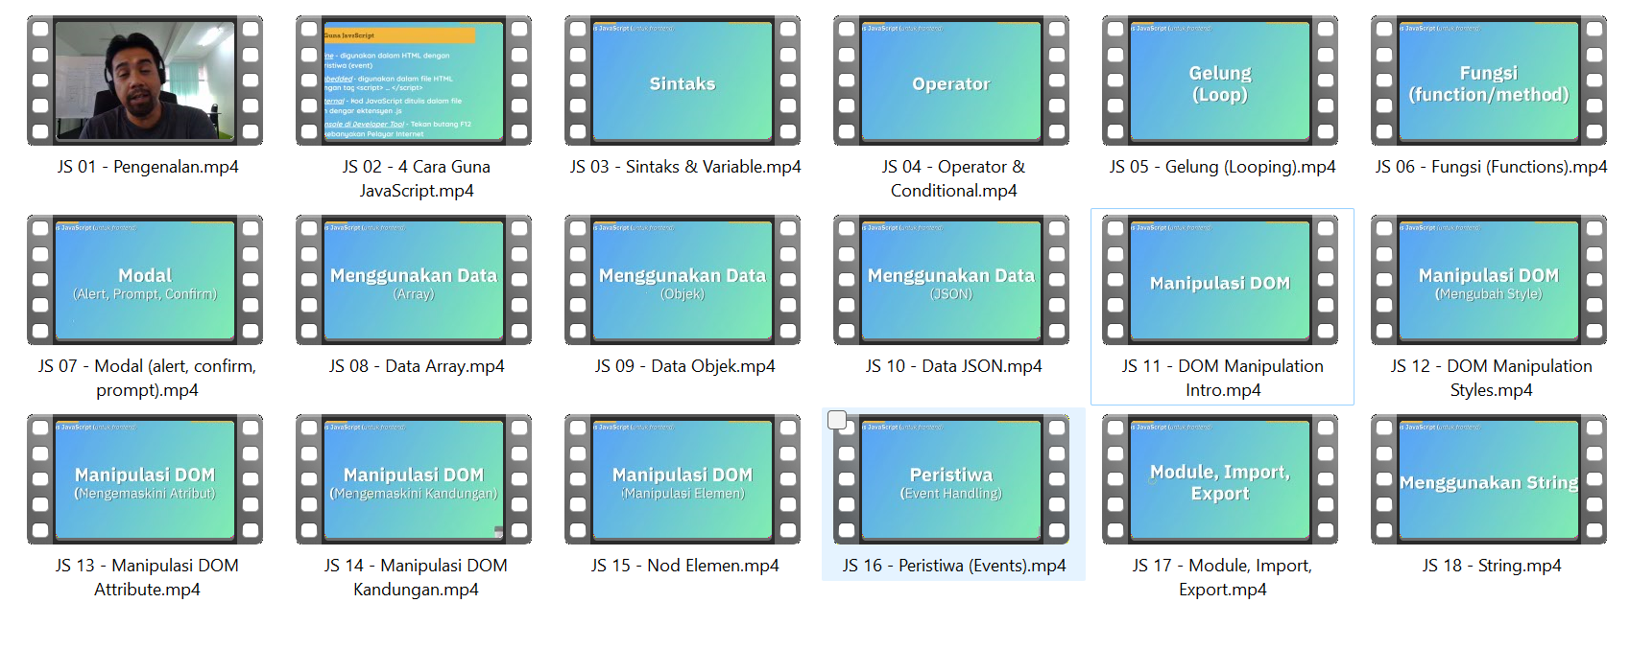Click file name JS 06 - Fungsi (Functions).mp4
Viewport: 1630px width, 649px height.
[x=1492, y=167]
